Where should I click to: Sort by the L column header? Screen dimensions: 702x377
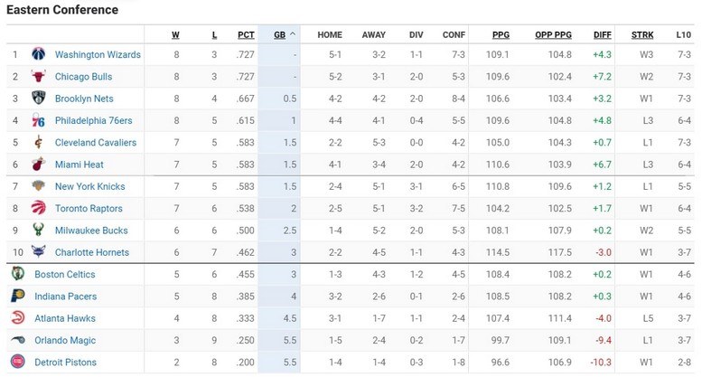214,35
